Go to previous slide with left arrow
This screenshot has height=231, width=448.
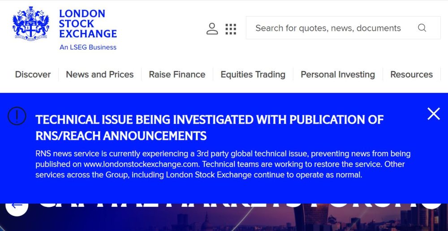(x=17, y=206)
